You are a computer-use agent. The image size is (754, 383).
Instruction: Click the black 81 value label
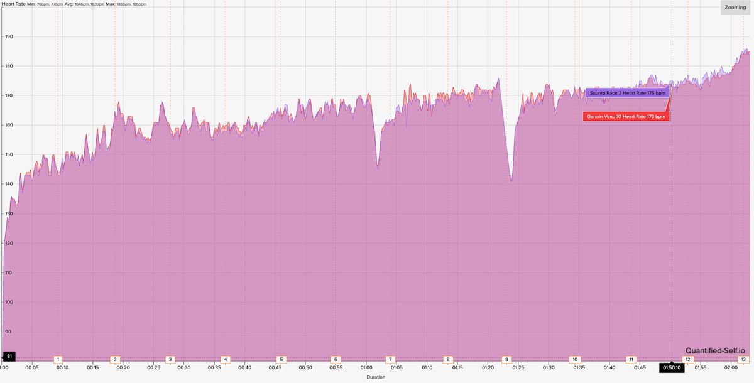pyautogui.click(x=9, y=356)
